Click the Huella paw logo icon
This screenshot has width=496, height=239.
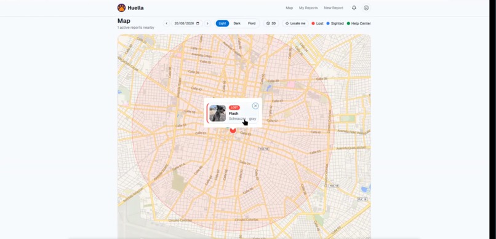(x=121, y=8)
